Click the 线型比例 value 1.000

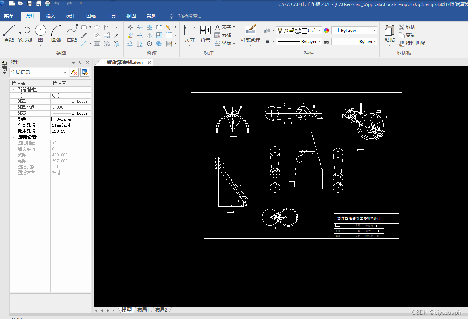coord(70,107)
